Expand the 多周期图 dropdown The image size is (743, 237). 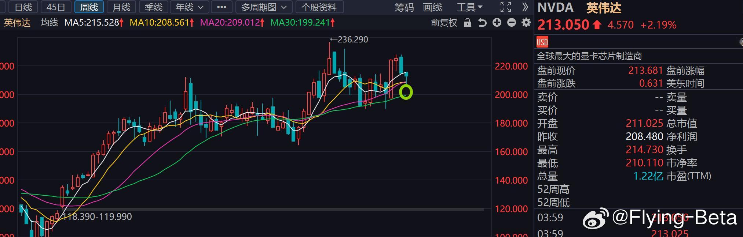point(264,7)
